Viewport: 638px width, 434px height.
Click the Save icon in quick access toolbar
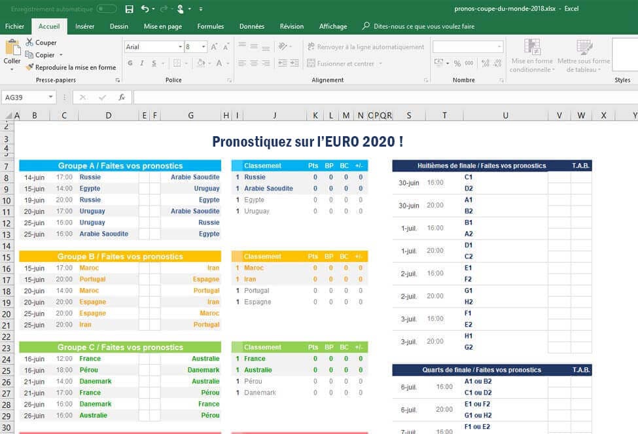click(x=129, y=9)
